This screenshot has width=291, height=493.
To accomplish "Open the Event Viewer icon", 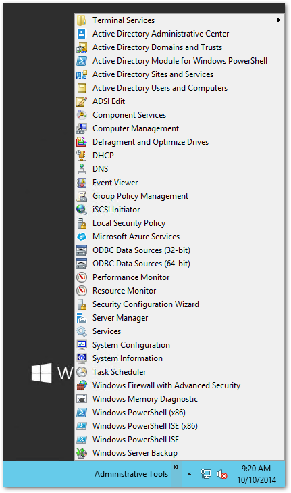I will [82, 183].
